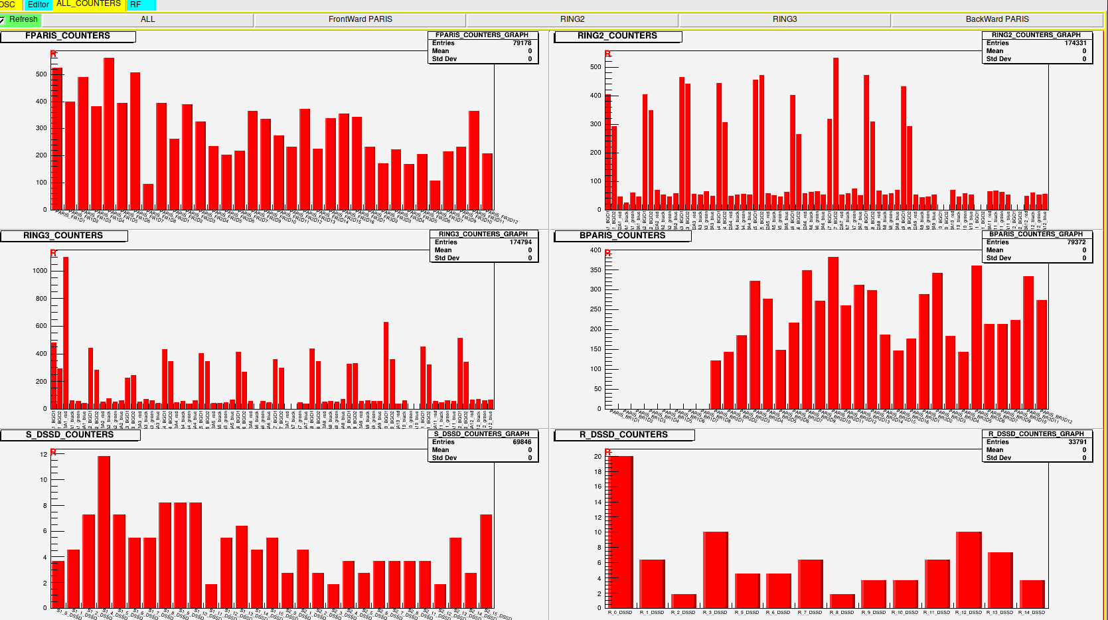Select the ALL_COUNTERS tab
Image resolution: width=1108 pixels, height=620 pixels.
[88, 4]
